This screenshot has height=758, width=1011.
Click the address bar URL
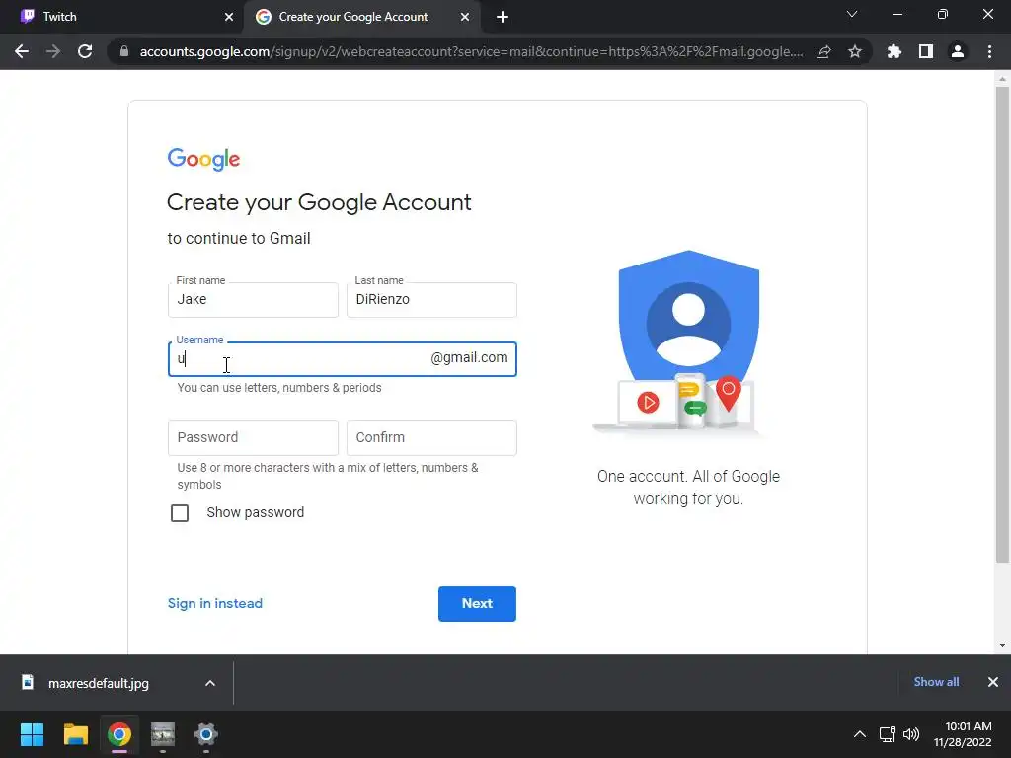[x=471, y=51]
